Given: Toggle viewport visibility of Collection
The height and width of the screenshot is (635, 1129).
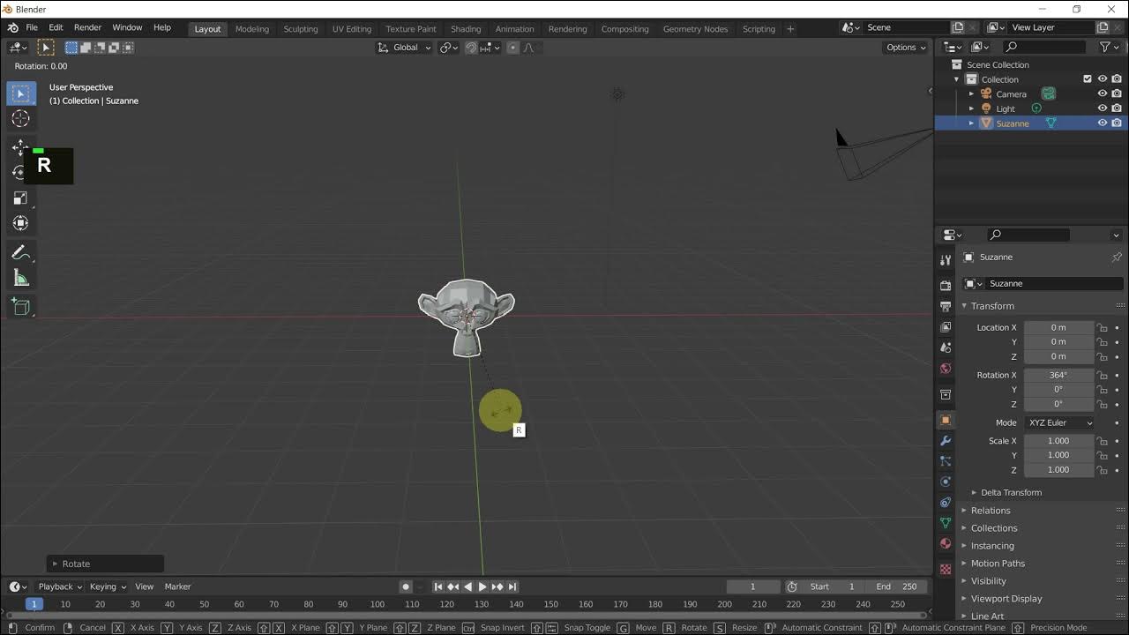Looking at the screenshot, I should click(x=1102, y=79).
